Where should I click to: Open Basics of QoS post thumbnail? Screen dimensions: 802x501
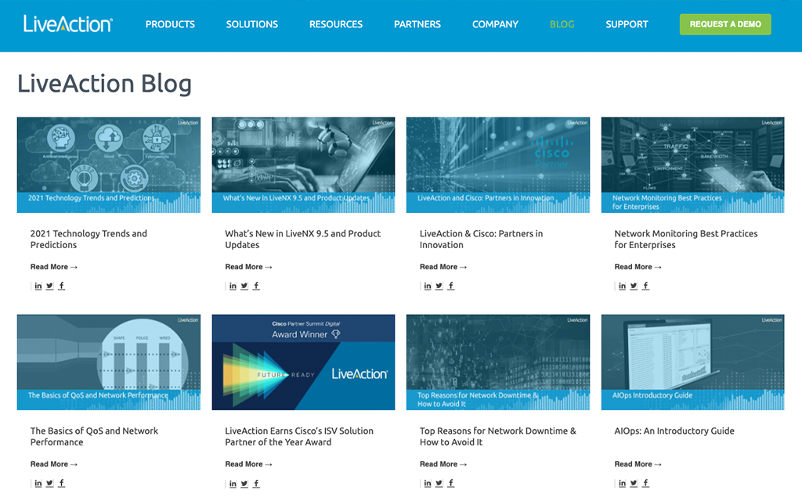click(x=108, y=362)
